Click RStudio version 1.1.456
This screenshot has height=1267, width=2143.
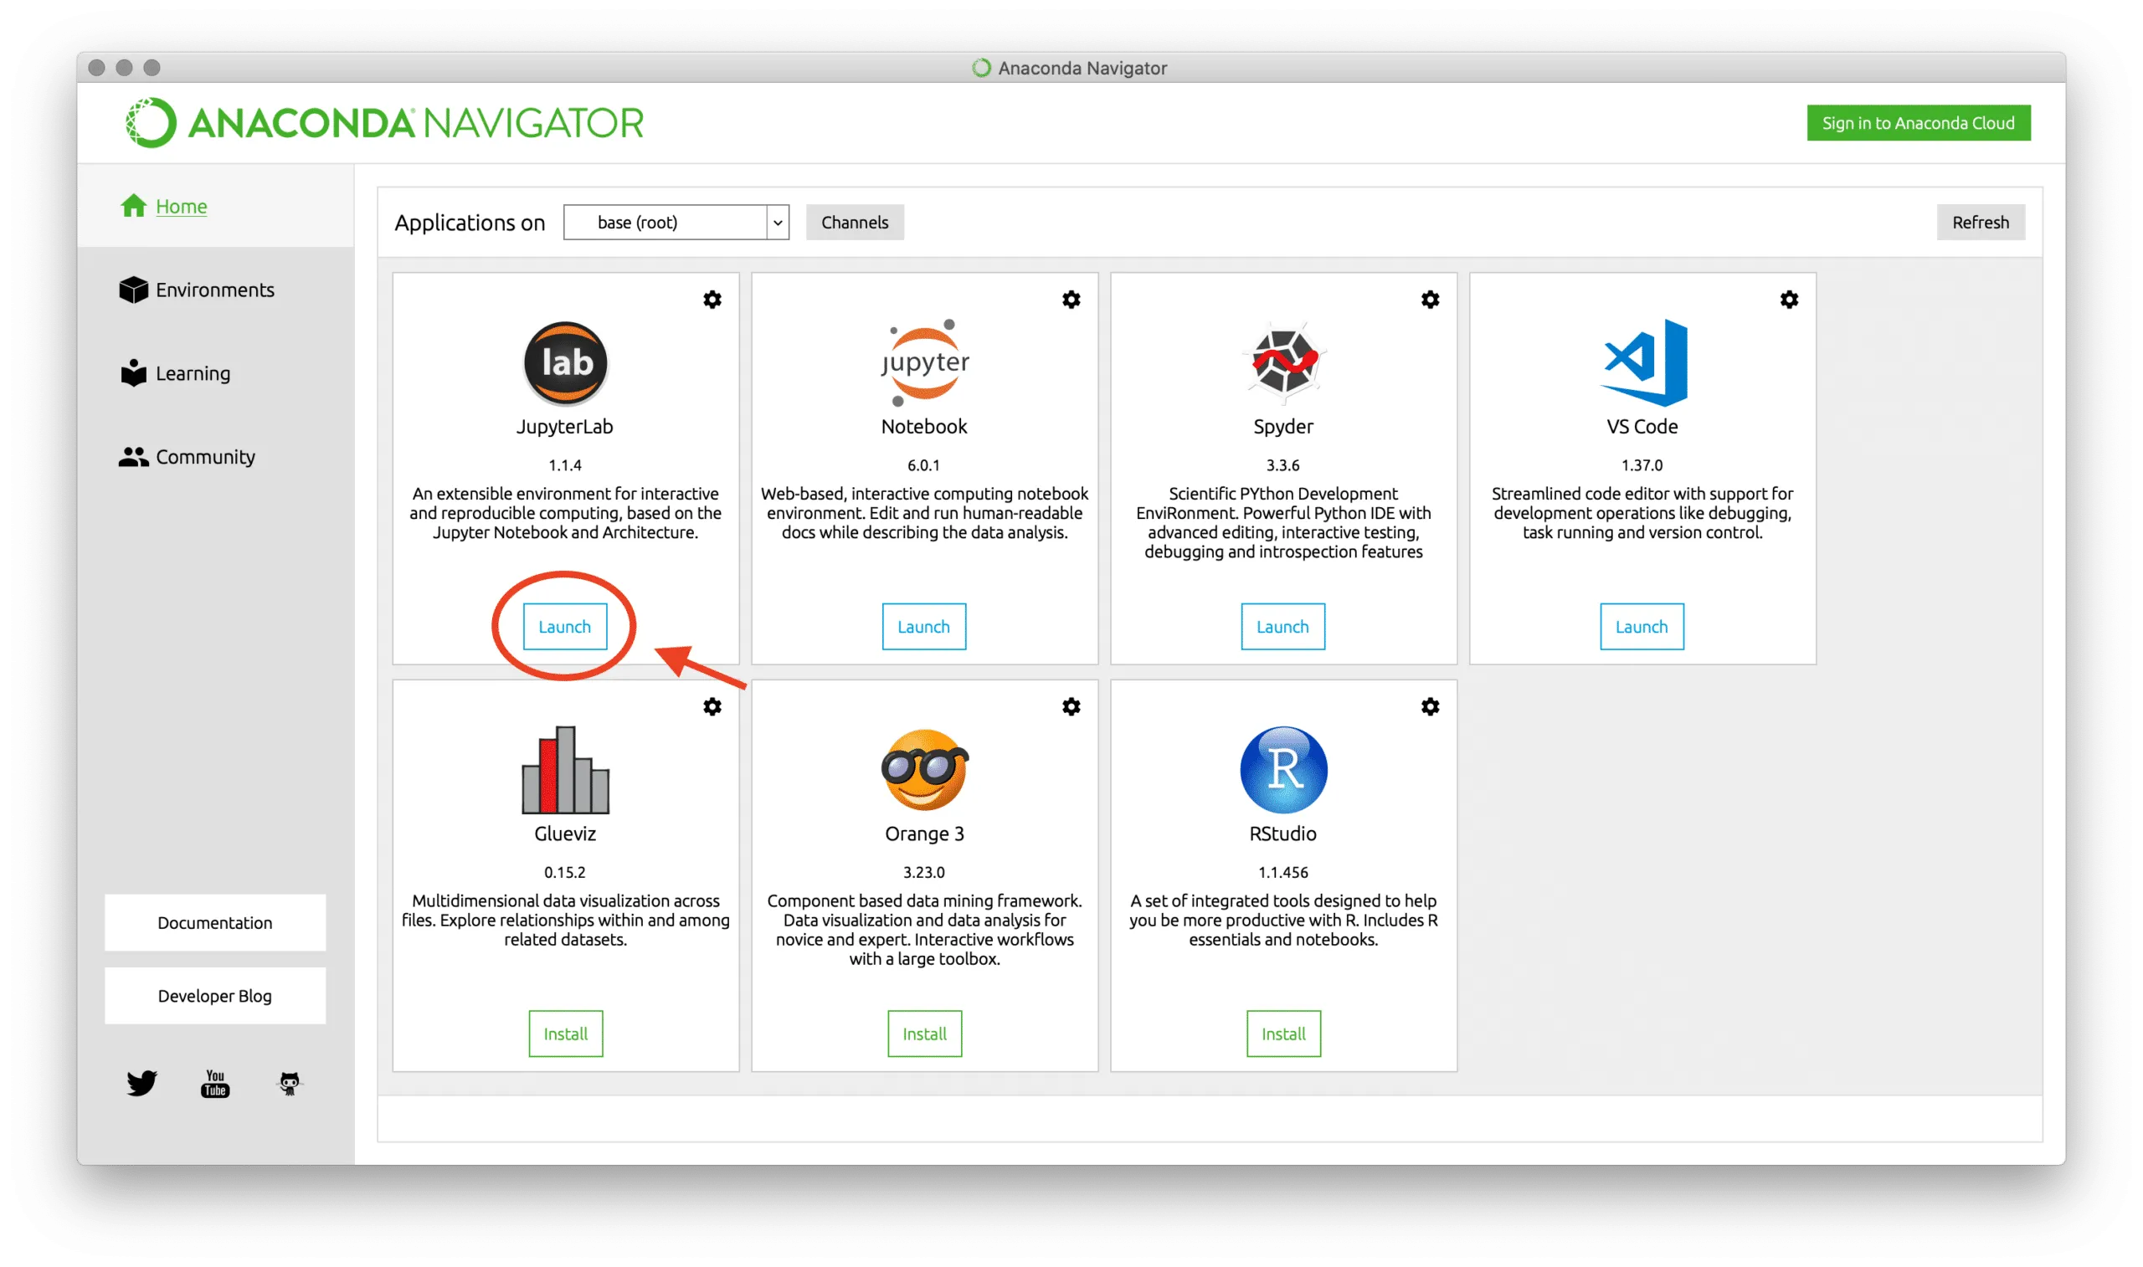(1282, 872)
